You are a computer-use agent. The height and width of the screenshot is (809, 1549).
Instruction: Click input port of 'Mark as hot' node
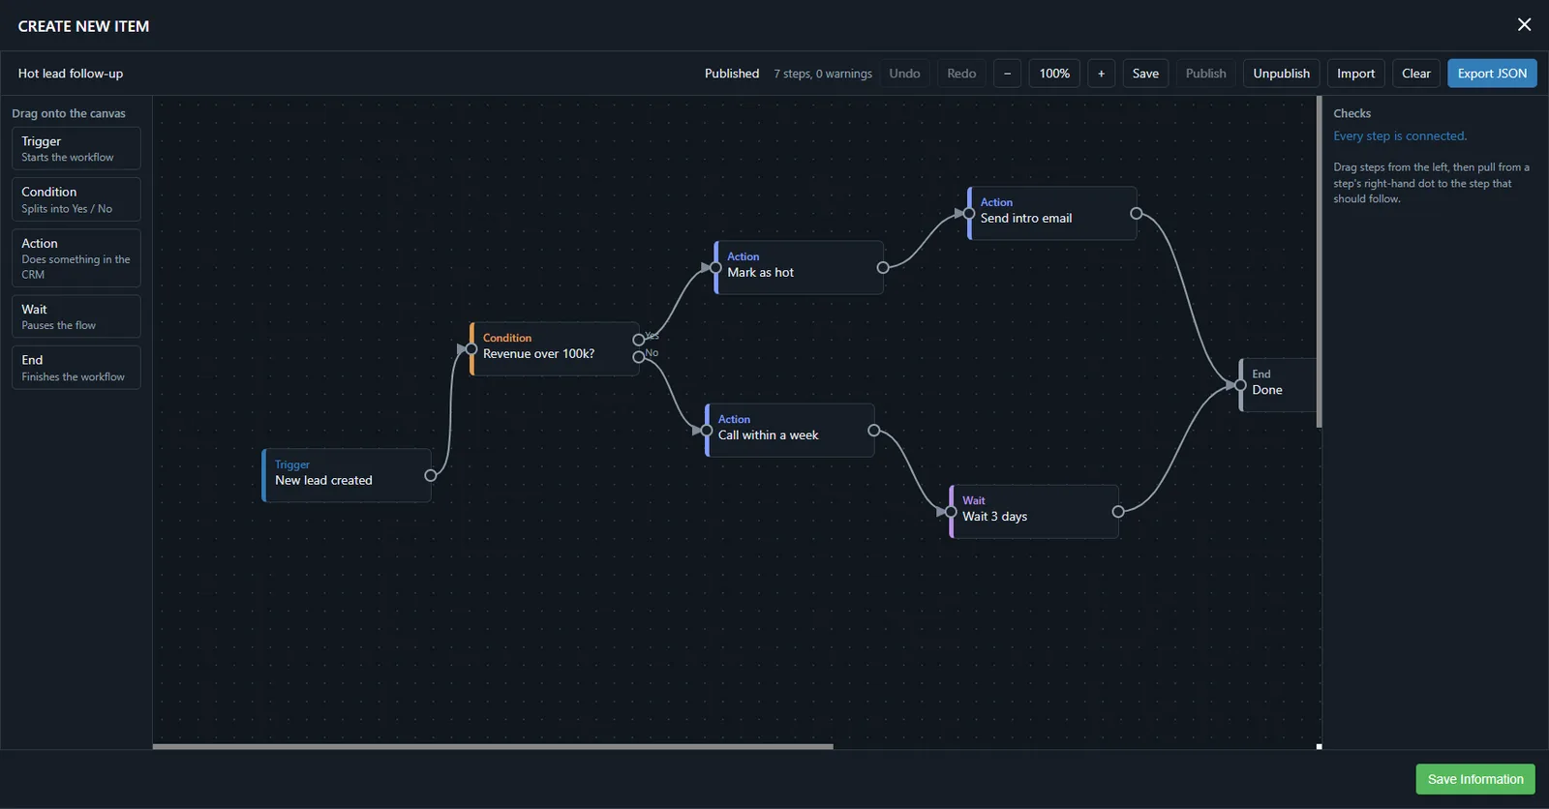click(x=715, y=268)
